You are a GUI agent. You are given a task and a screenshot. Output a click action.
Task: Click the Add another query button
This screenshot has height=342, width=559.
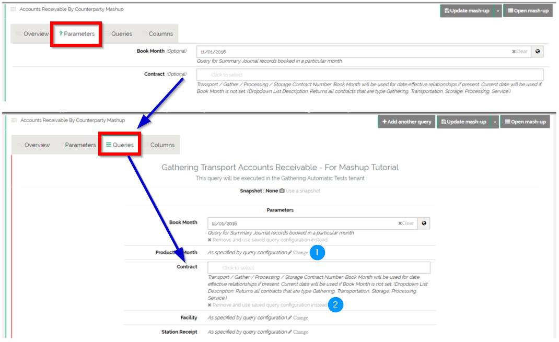406,122
